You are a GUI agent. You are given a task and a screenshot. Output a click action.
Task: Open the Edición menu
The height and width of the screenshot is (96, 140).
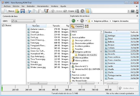(16, 6)
